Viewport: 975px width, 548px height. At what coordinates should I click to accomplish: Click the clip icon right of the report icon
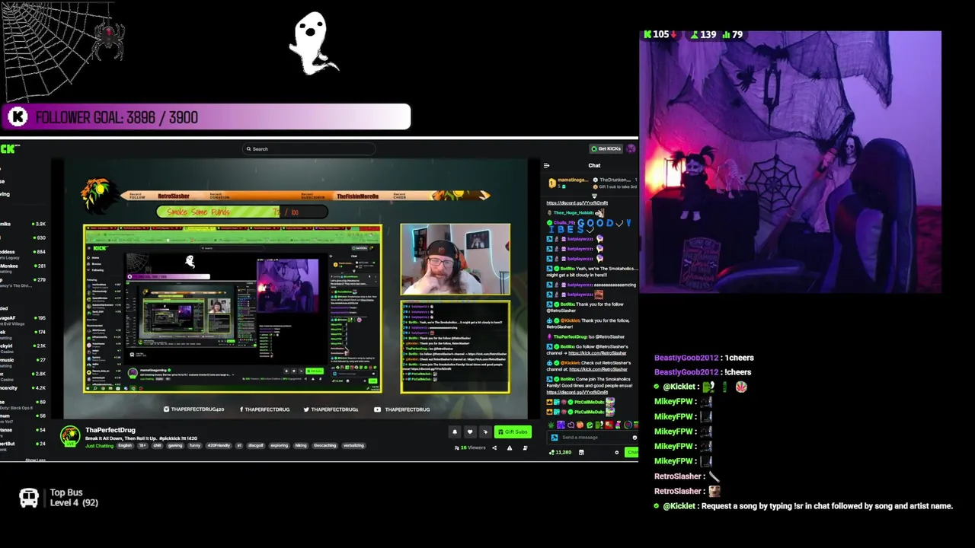[x=525, y=448]
